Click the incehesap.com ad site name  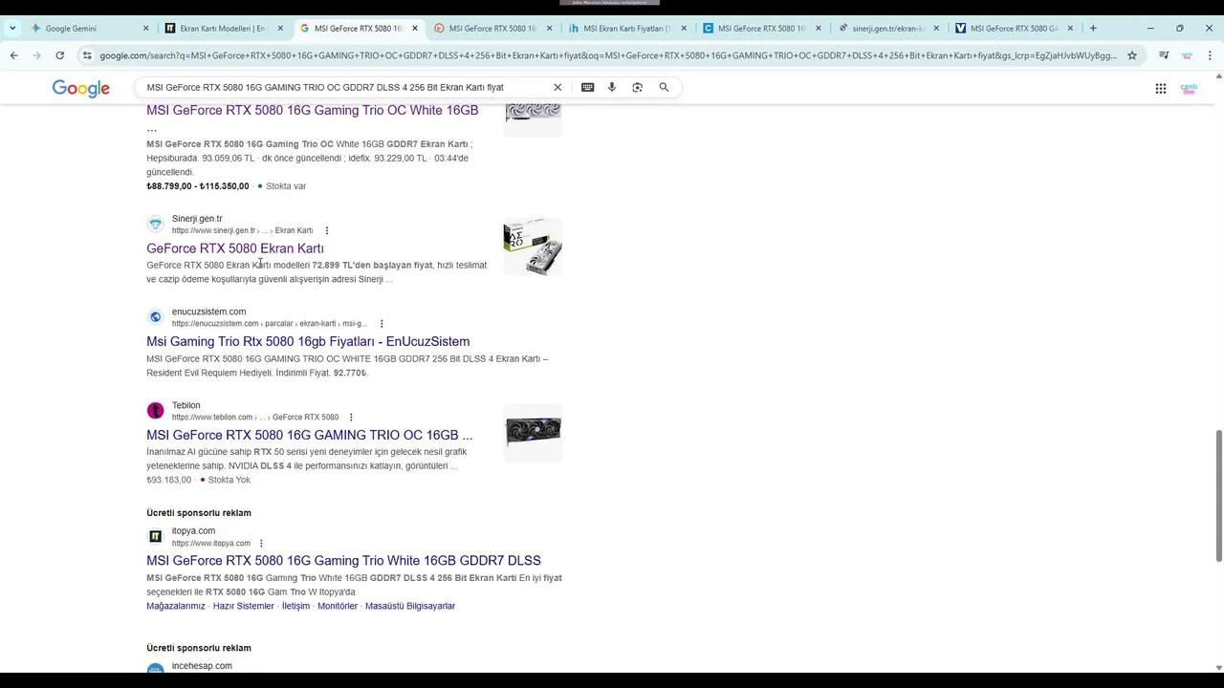click(x=202, y=666)
